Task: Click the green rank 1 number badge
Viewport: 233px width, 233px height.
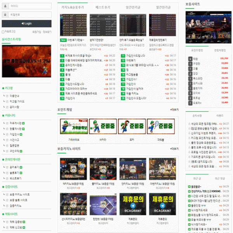Action: point(62,56)
